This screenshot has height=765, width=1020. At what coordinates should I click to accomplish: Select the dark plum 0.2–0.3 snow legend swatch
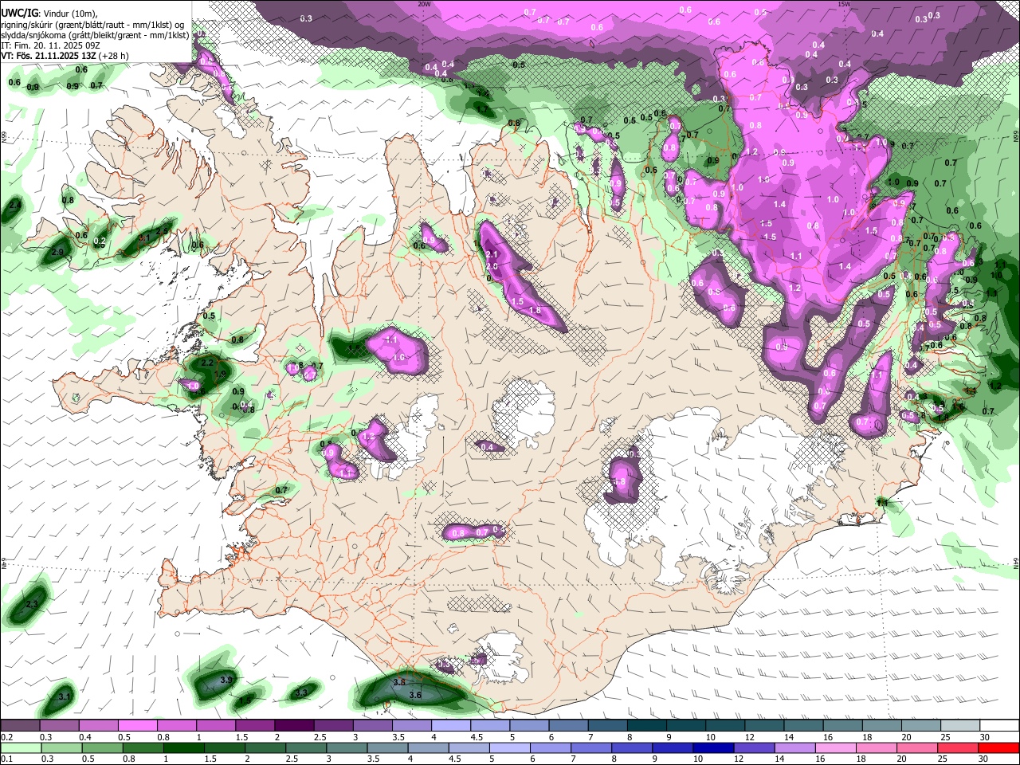coord(21,726)
